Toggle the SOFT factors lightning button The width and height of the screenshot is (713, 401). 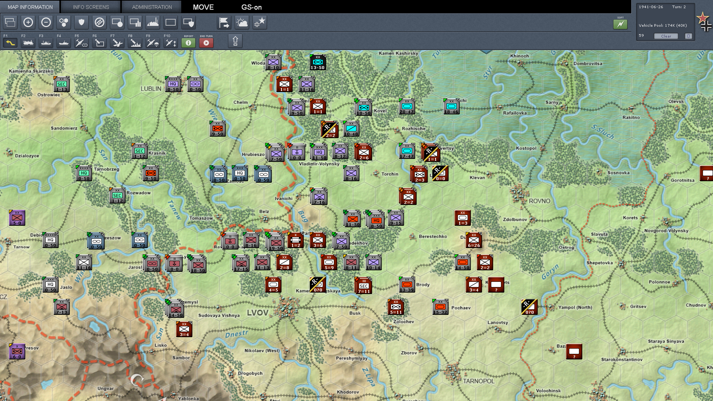point(620,24)
